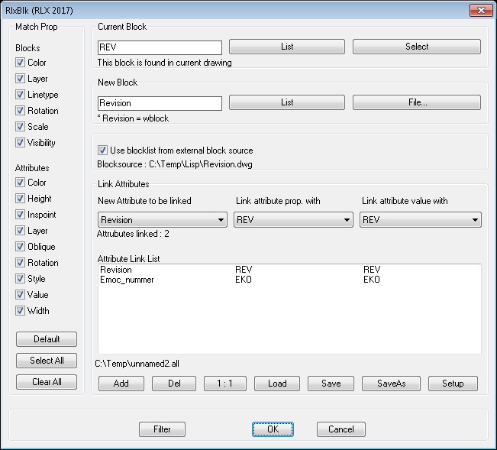
Task: Click the Filter button
Action: tap(162, 429)
